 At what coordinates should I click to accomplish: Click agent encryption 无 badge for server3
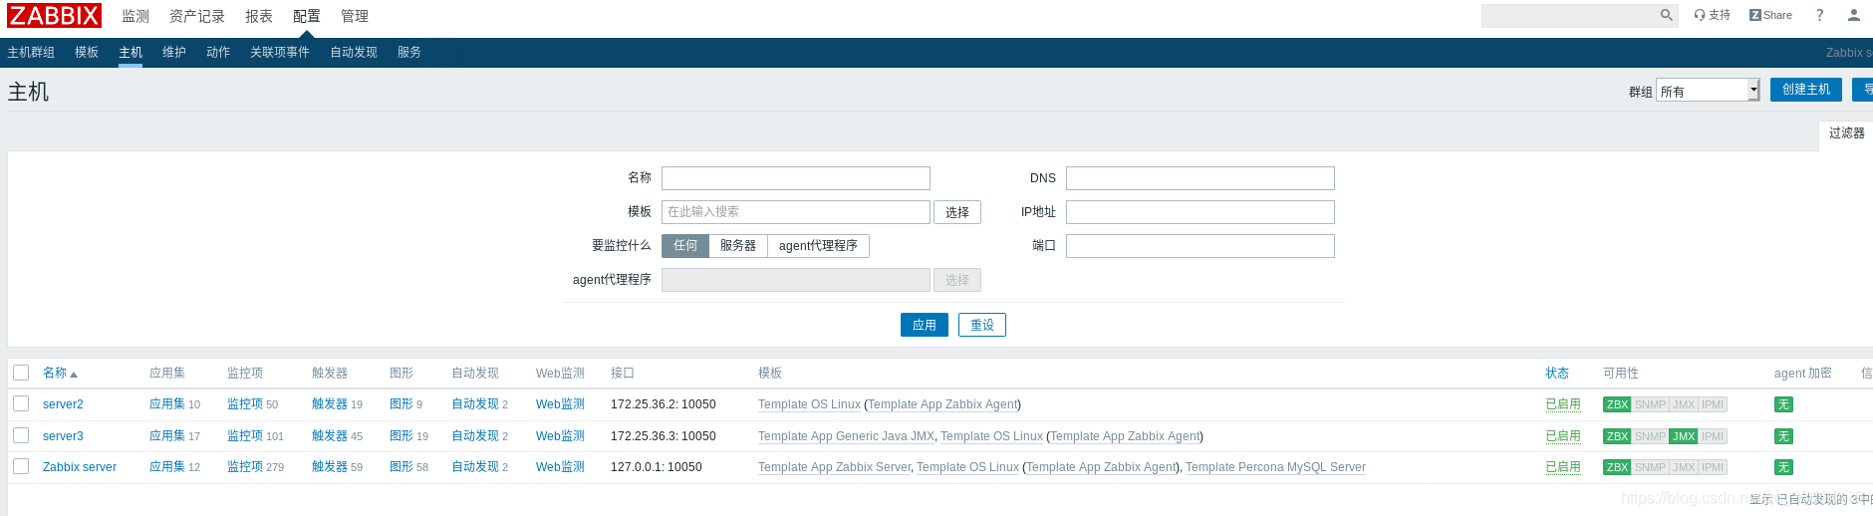[x=1783, y=436]
